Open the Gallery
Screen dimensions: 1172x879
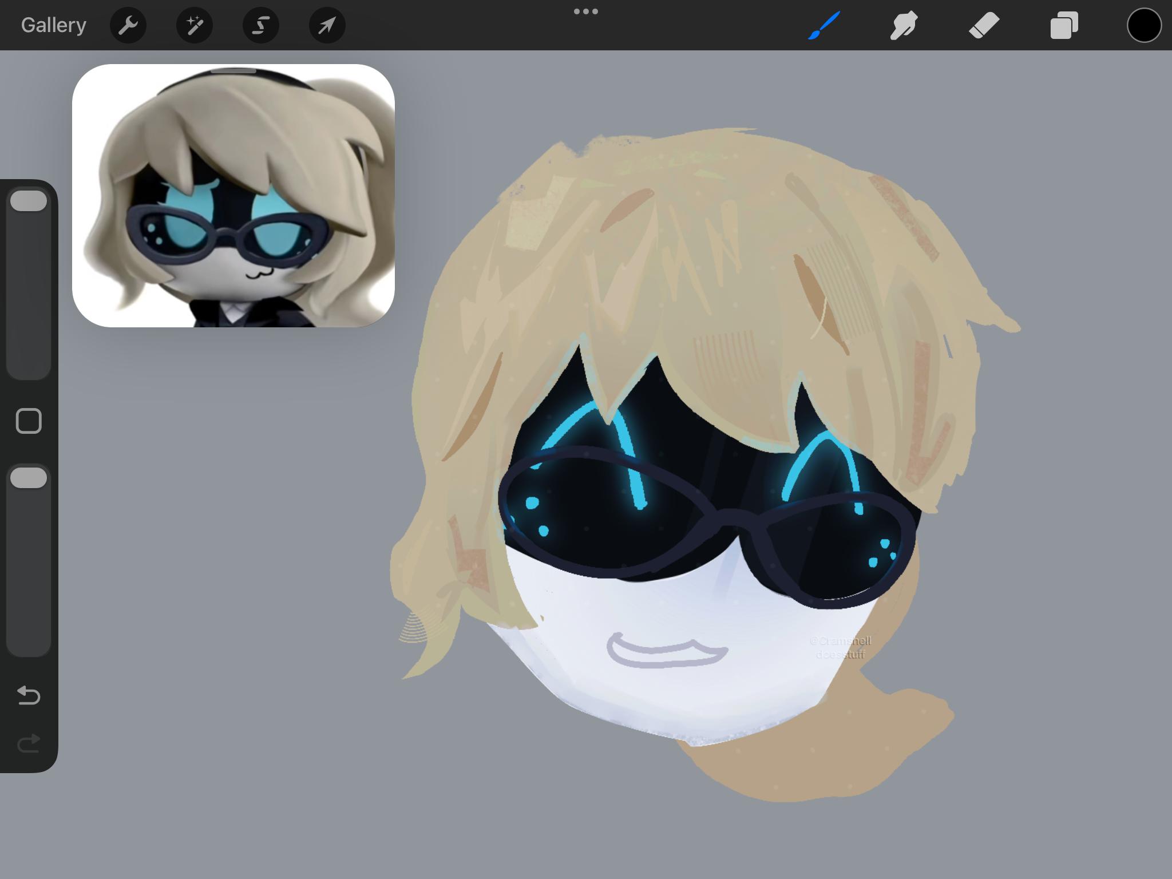(x=54, y=25)
